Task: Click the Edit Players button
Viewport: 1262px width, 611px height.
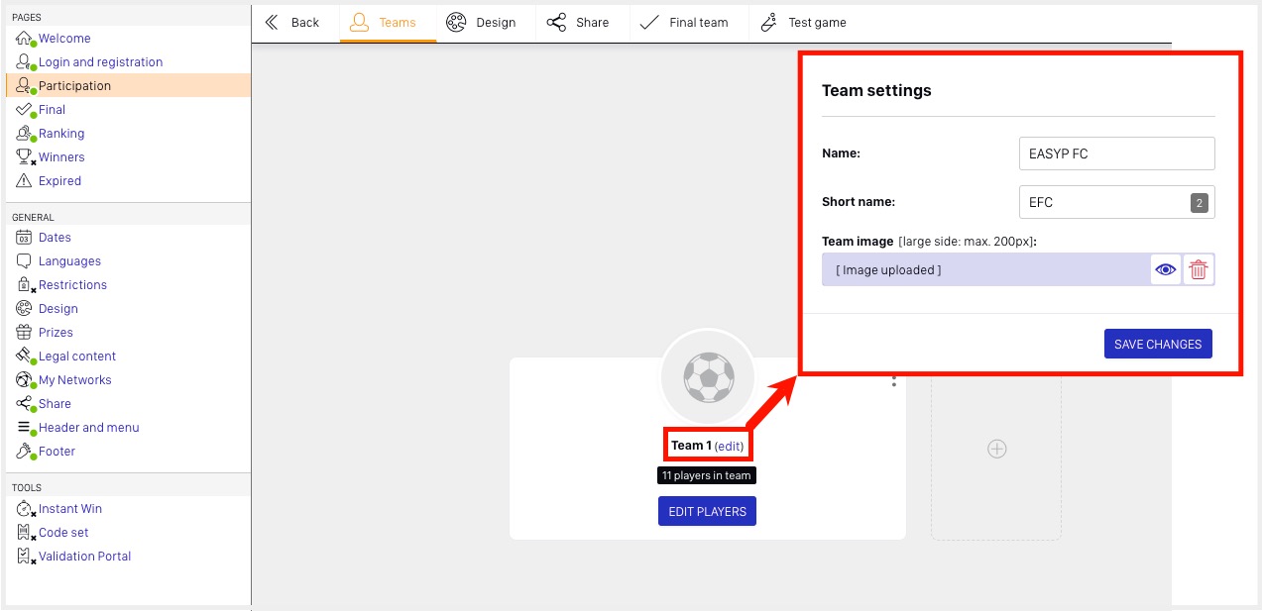Action: [x=707, y=511]
